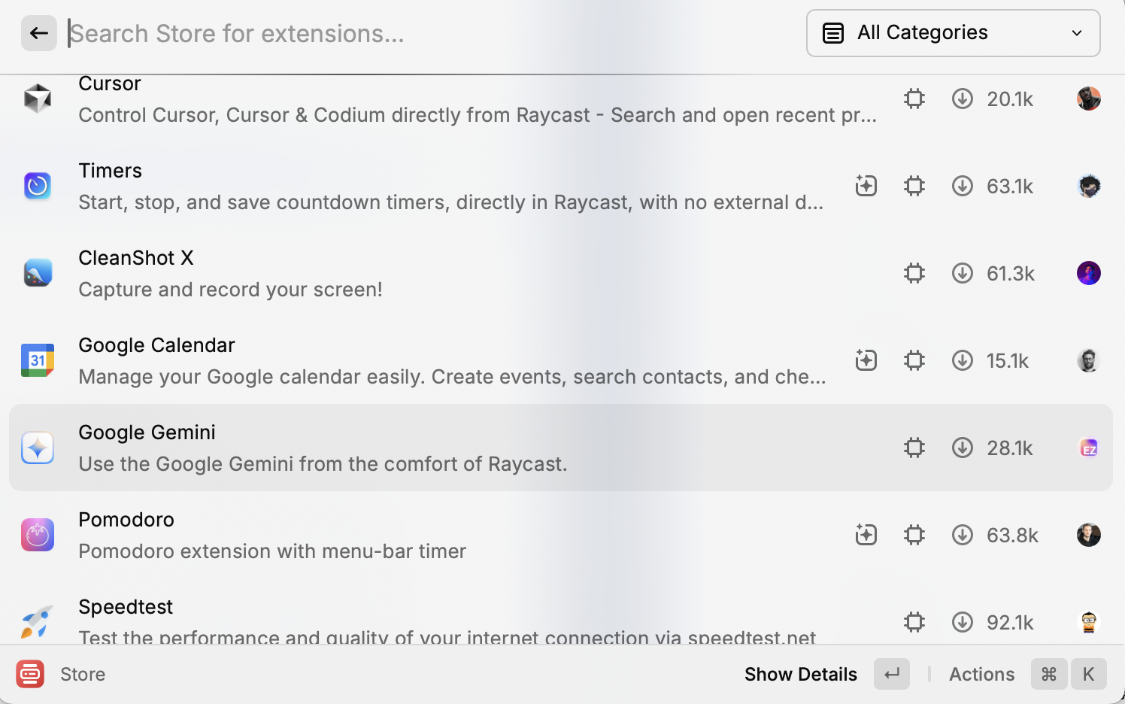Click the Google Gemini sparkle icon
1125x704 pixels.
click(x=38, y=448)
